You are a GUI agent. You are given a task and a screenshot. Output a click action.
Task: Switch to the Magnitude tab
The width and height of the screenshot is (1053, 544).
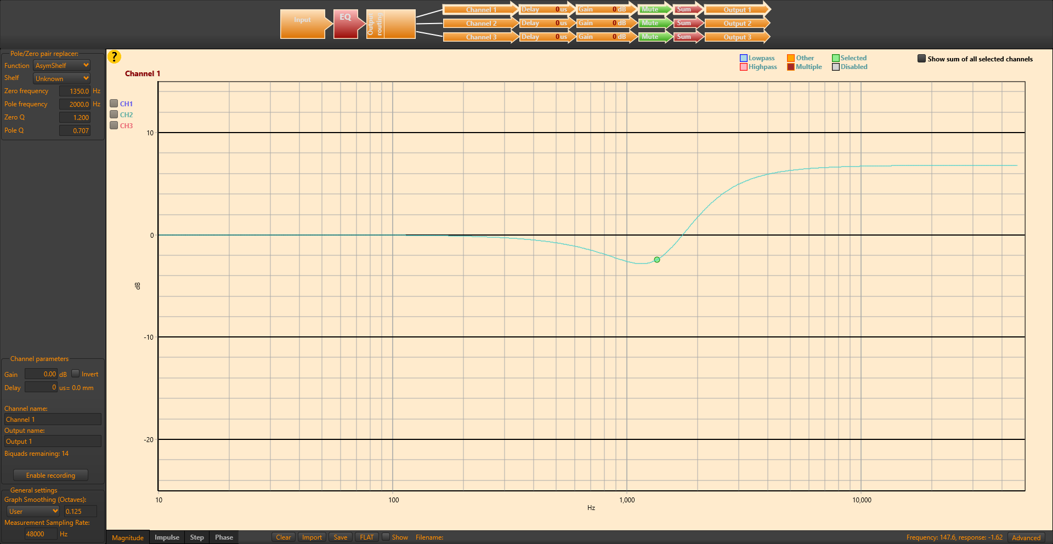128,537
